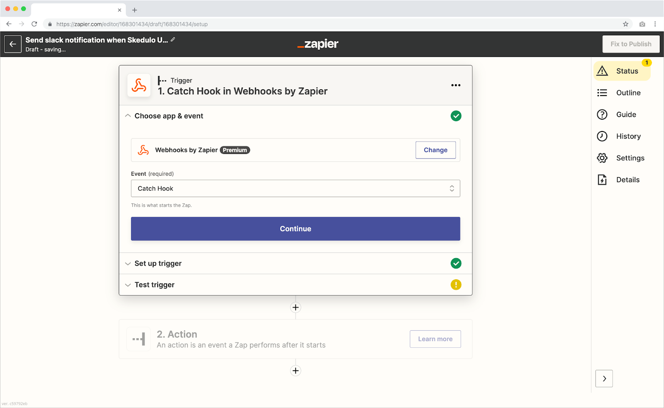Open the browser three-dot menu
The width and height of the screenshot is (664, 408).
click(655, 24)
